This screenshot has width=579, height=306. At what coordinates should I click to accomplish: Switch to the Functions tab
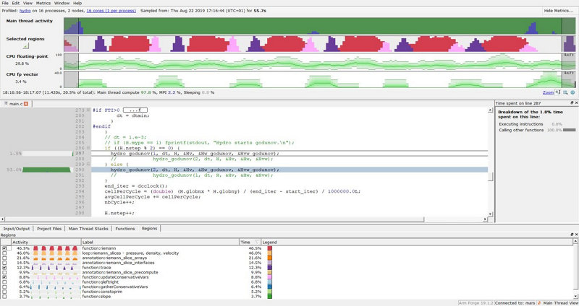124,229
